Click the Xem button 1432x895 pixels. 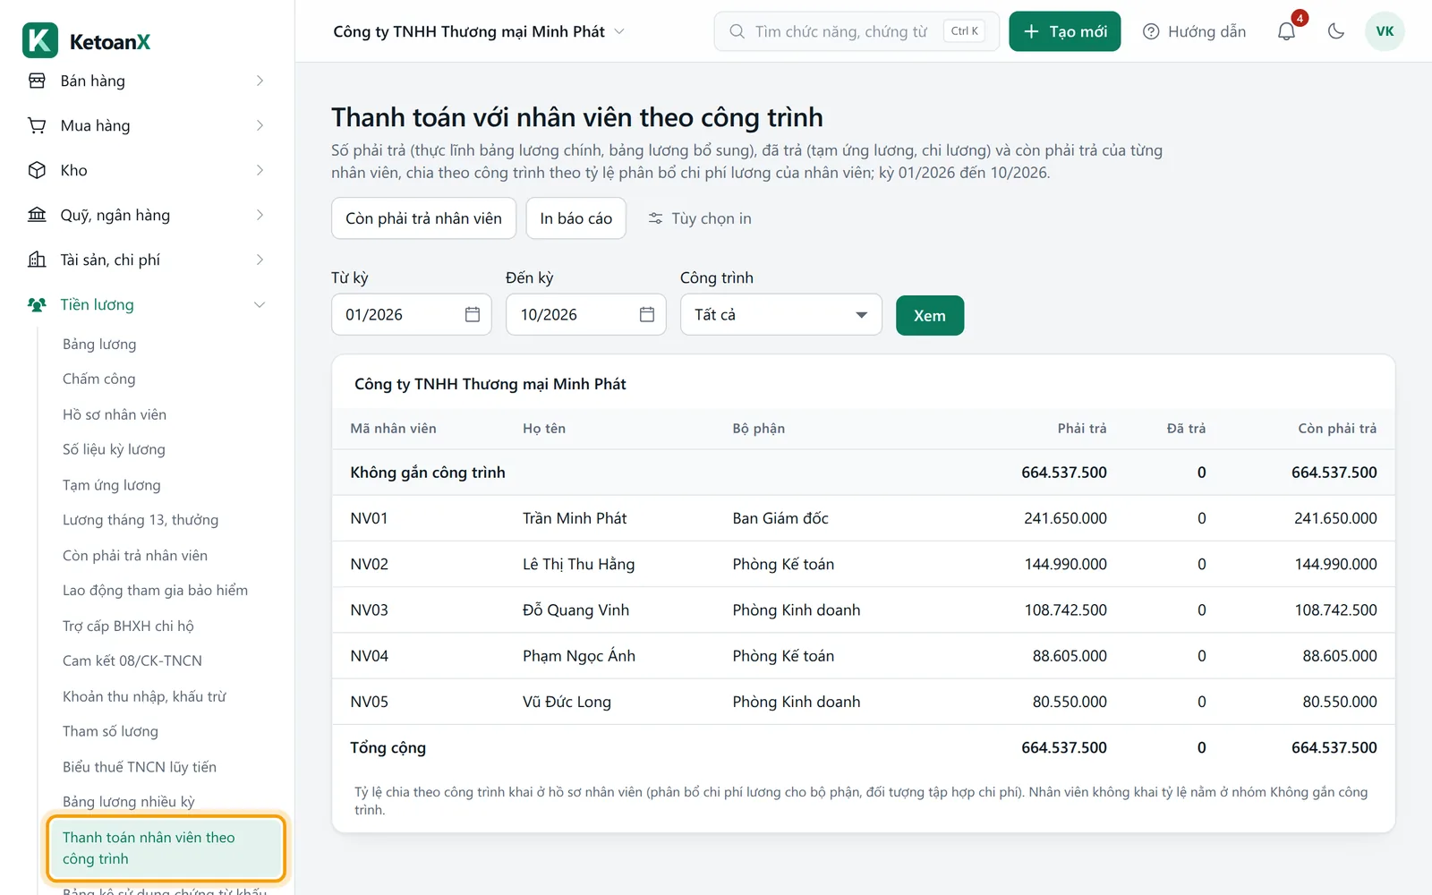click(x=930, y=315)
